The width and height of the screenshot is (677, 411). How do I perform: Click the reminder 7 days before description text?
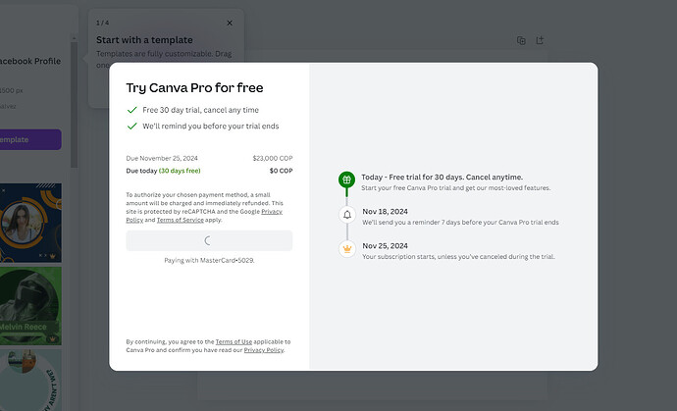click(x=460, y=223)
